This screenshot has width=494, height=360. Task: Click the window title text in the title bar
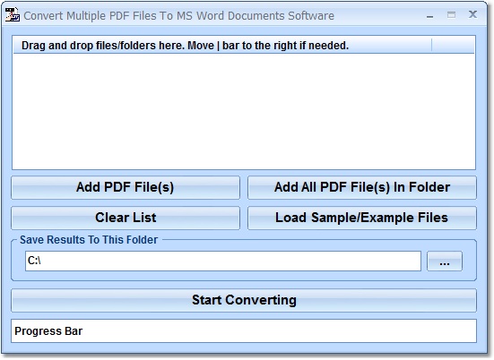click(x=178, y=16)
